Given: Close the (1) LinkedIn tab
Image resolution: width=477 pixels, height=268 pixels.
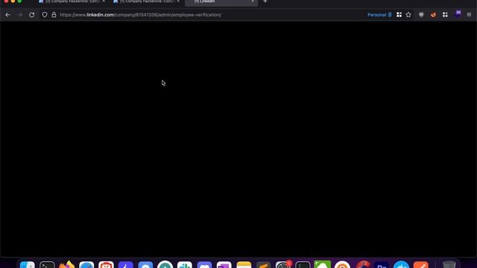Looking at the screenshot, I should click(253, 1).
